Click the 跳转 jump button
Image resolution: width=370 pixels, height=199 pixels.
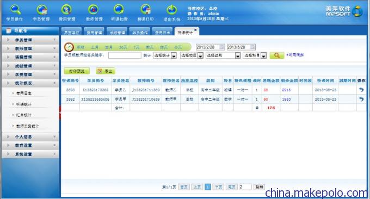tap(259, 187)
